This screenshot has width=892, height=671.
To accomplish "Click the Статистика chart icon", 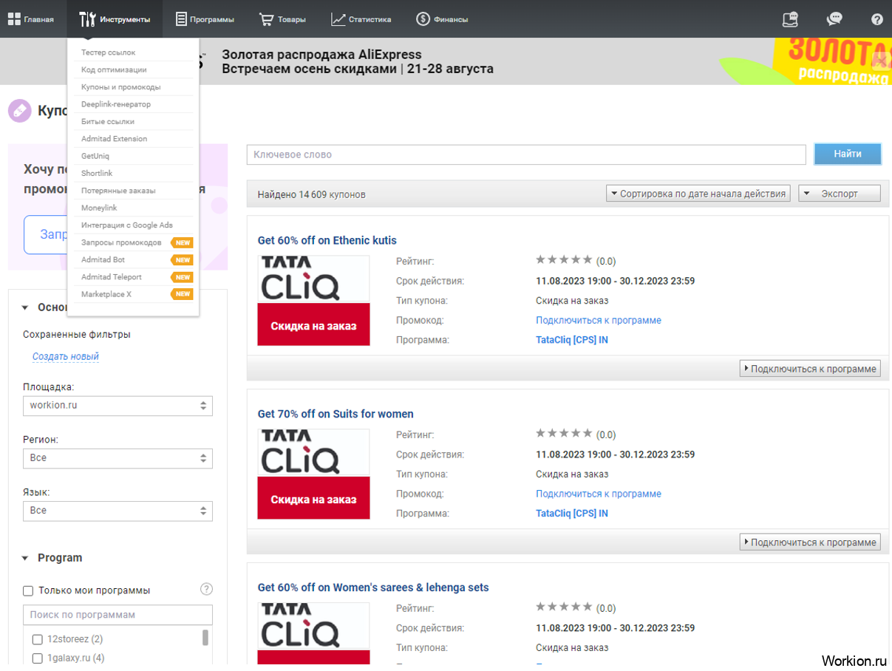I will (338, 19).
